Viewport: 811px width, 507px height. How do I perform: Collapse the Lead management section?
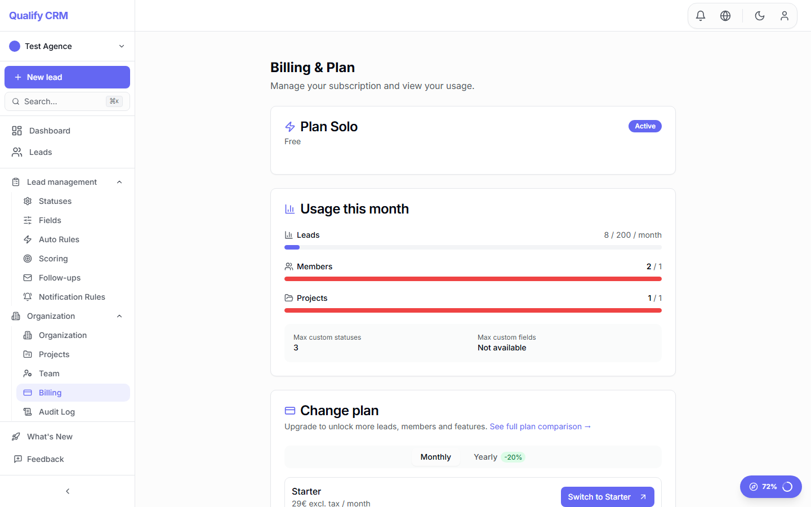point(119,181)
